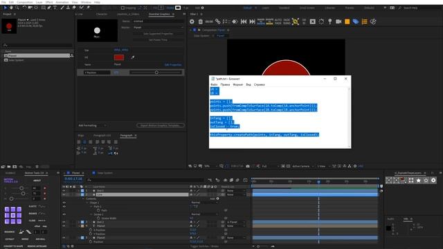Select the Clone Stamp tool
443x249 pixels.
68,8
